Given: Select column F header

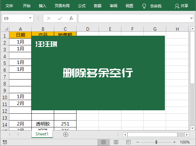Looking at the screenshot, I should [x=132, y=29].
